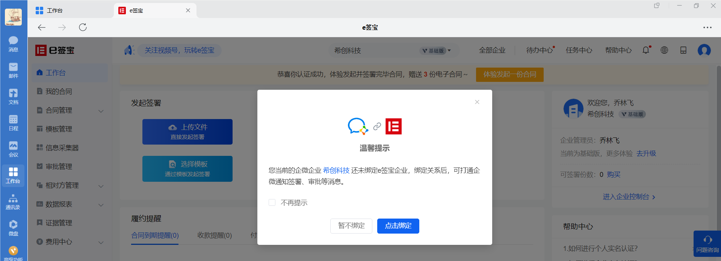The image size is (721, 261).
Task: Click the 问题咨询 headset support button
Action: (707, 244)
